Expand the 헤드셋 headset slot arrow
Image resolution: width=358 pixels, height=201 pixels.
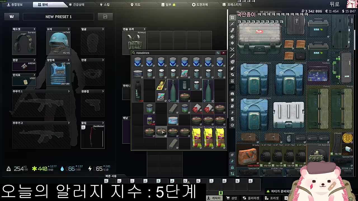pos(34,29)
